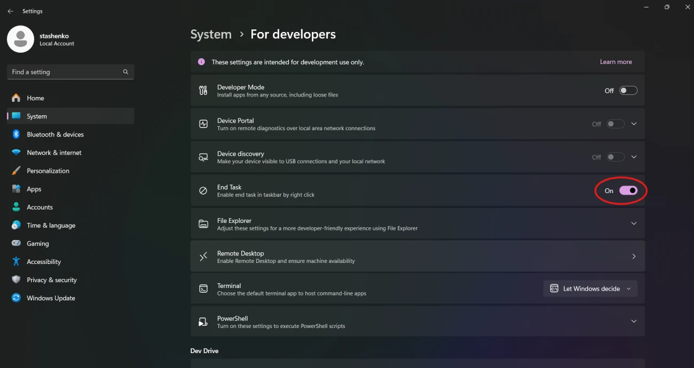
Task: Turn on the Developer Mode toggle
Action: 628,91
